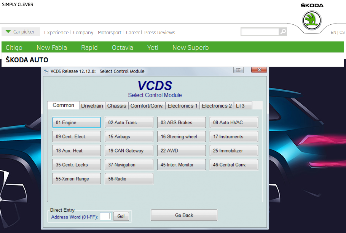Image resolution: width=346 pixels, height=233 pixels.
Task: Open the 03-ABS Brakes module
Action: point(181,122)
